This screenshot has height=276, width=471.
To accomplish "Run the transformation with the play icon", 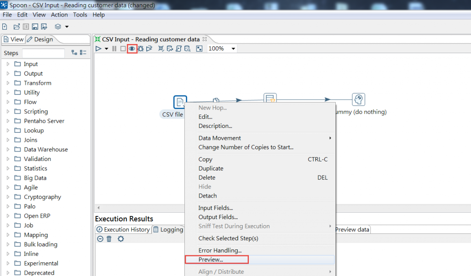I will point(98,49).
